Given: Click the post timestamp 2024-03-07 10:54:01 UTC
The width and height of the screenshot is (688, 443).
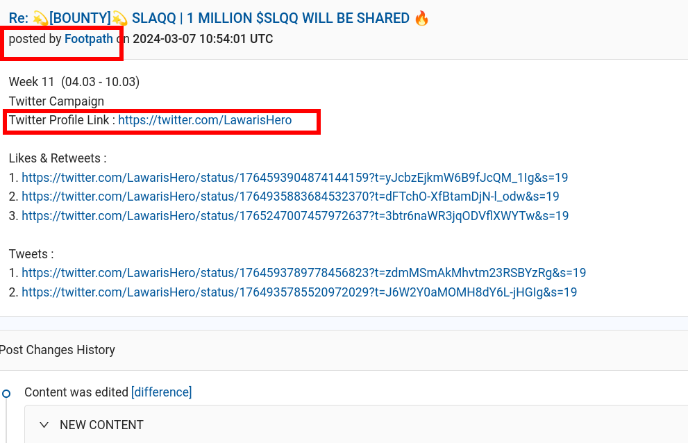Looking at the screenshot, I should tap(203, 39).
